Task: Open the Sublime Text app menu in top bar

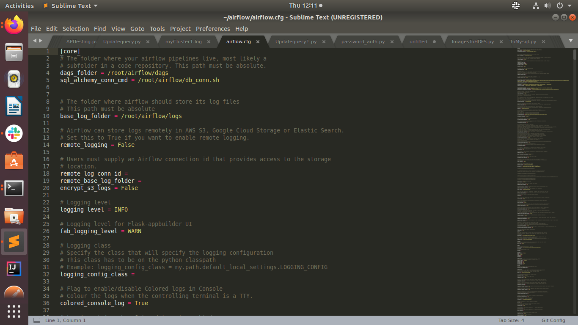Action: [x=70, y=6]
